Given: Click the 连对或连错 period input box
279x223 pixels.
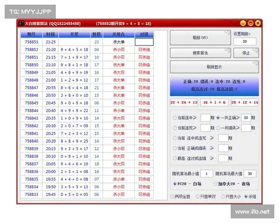Looking at the screenshot, I should click(x=223, y=158).
